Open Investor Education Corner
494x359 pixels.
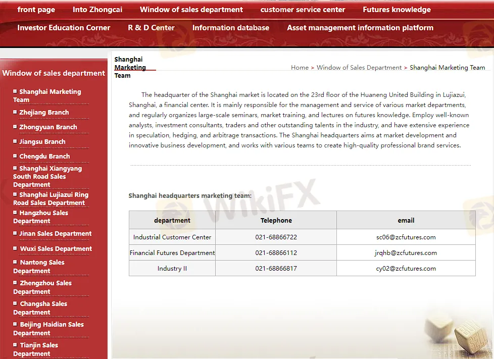[x=64, y=28]
